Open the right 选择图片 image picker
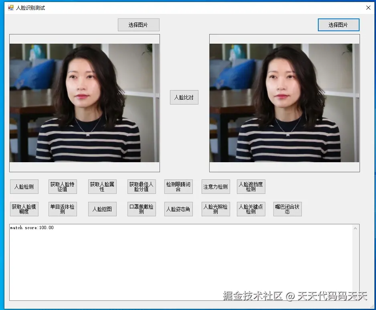This screenshot has height=310, width=376. point(339,24)
